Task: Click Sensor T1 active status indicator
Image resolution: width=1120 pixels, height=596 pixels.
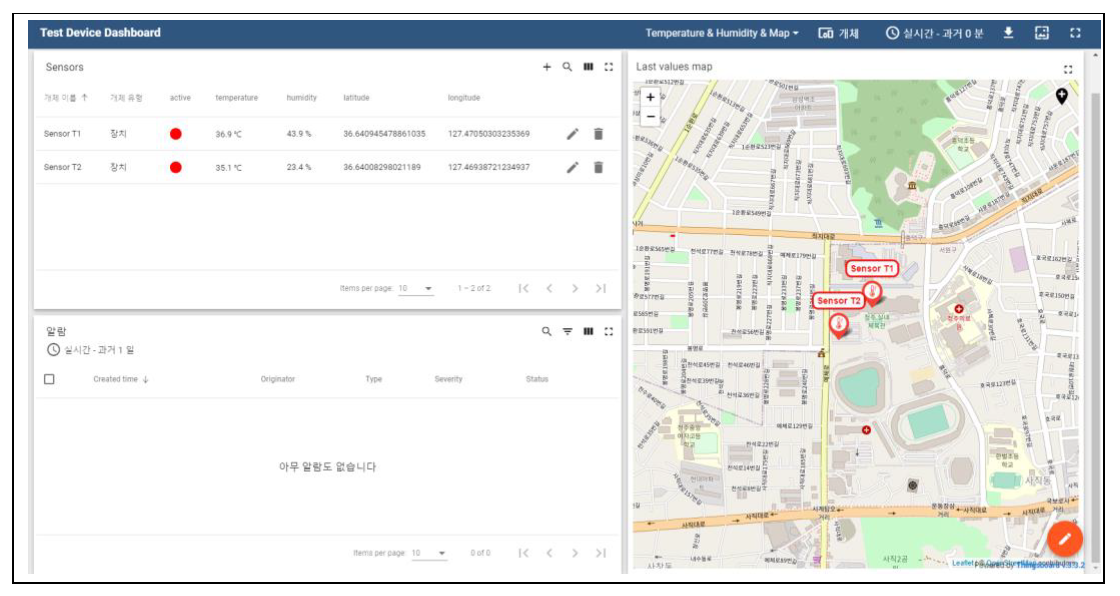Action: click(176, 134)
